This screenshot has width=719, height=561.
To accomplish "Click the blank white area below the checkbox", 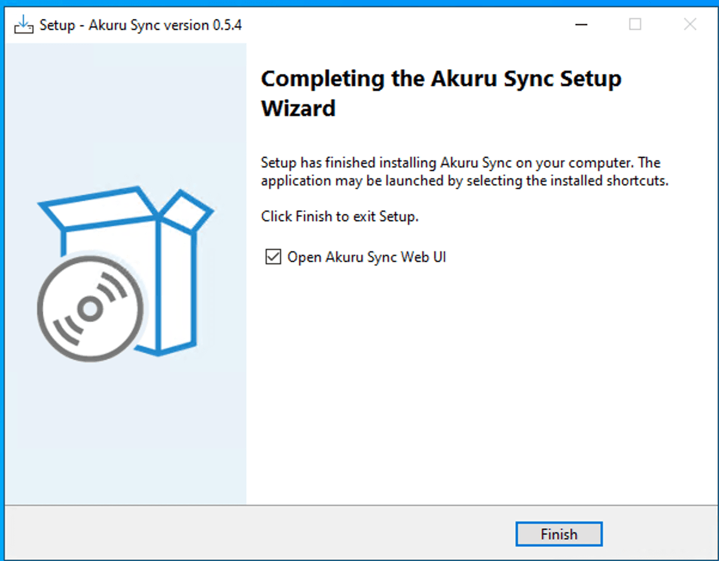I will click(479, 383).
